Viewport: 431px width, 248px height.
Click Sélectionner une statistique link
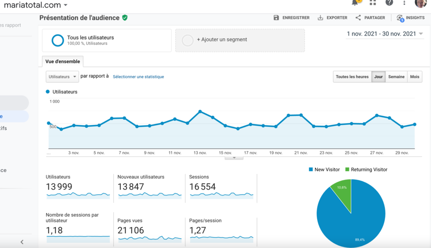coord(138,77)
